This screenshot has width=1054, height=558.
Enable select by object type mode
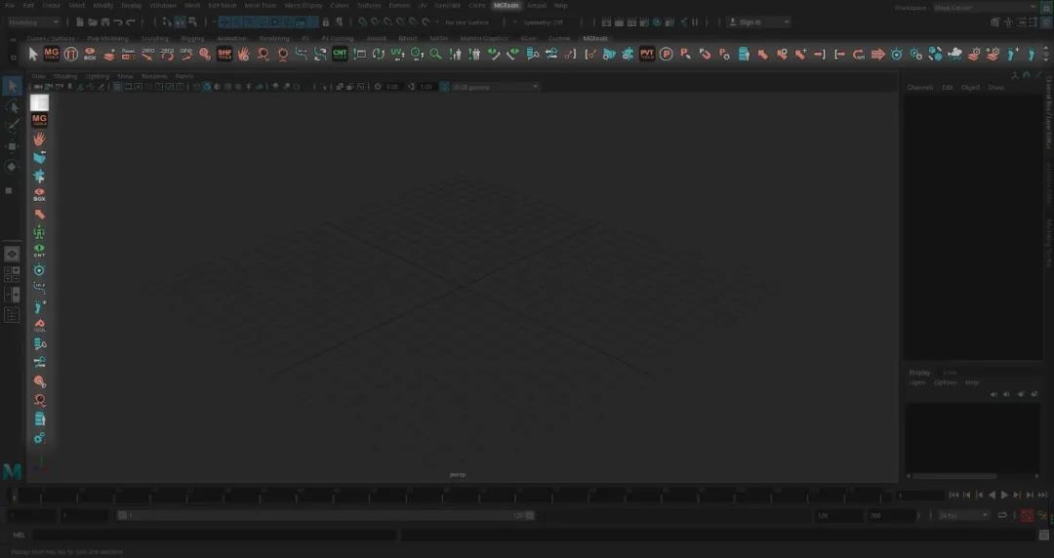pos(181,22)
